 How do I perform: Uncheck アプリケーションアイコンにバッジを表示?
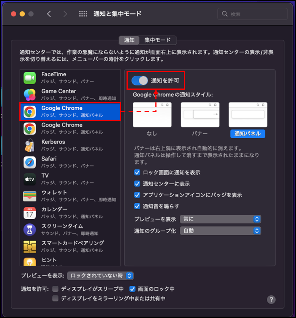point(137,195)
